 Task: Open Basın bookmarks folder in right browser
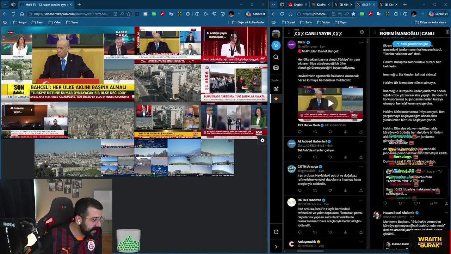pos(305,22)
